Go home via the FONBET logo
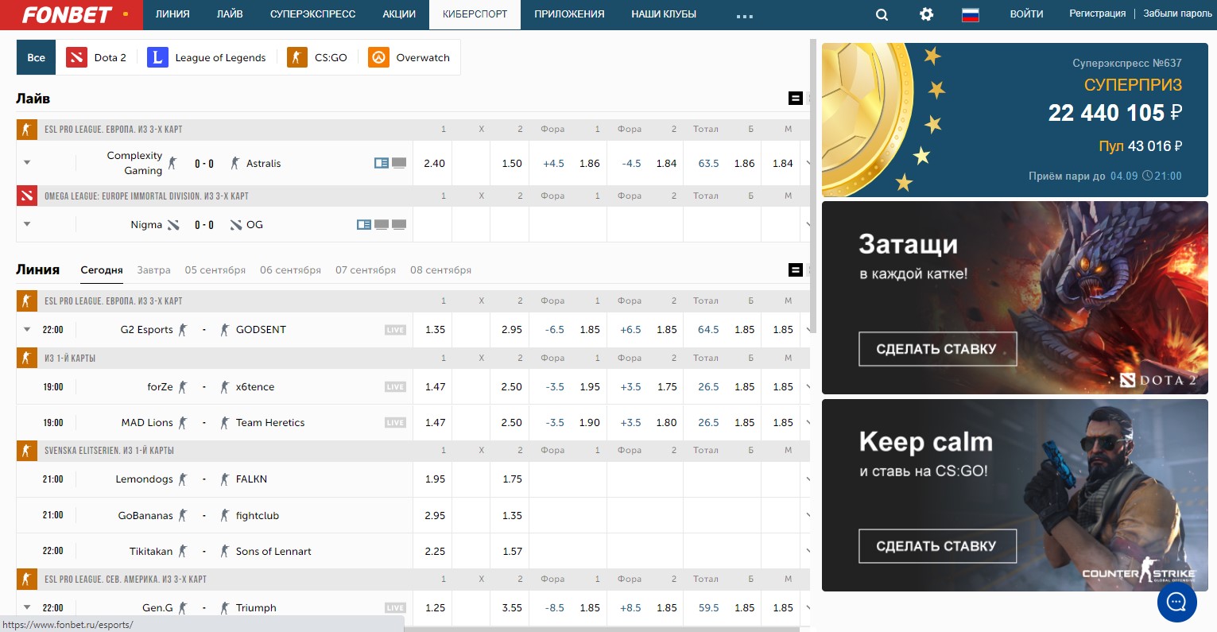Screen dimensions: 1217x632 pos(68,14)
